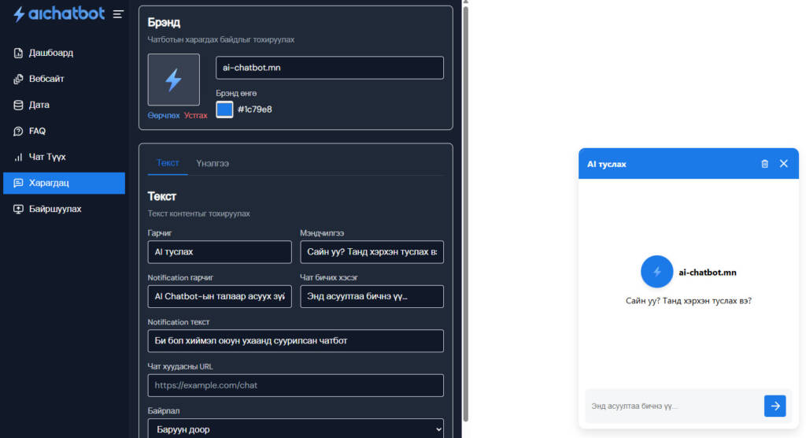Close the AI туслах chat widget
The width and height of the screenshot is (806, 438).
pyautogui.click(x=783, y=164)
